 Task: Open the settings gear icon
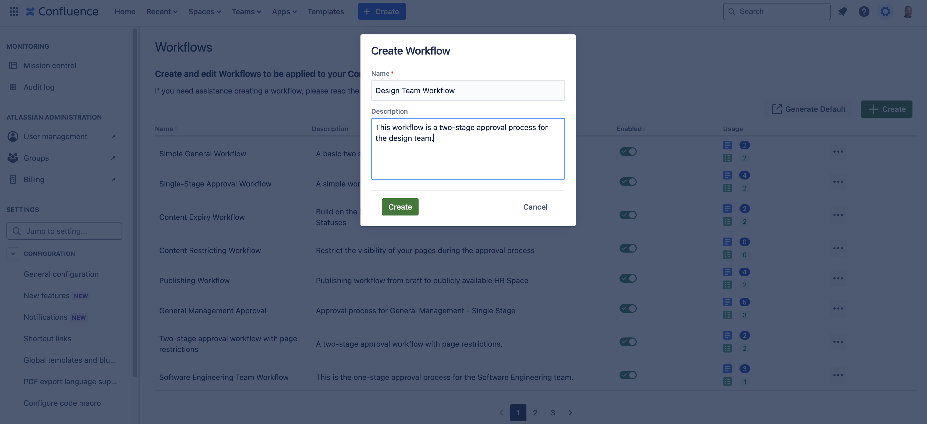coord(885,11)
